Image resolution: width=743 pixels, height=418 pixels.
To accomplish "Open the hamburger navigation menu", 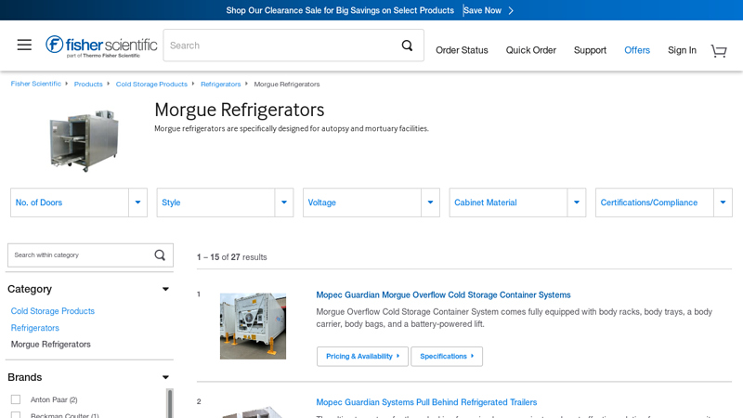I will pyautogui.click(x=24, y=45).
